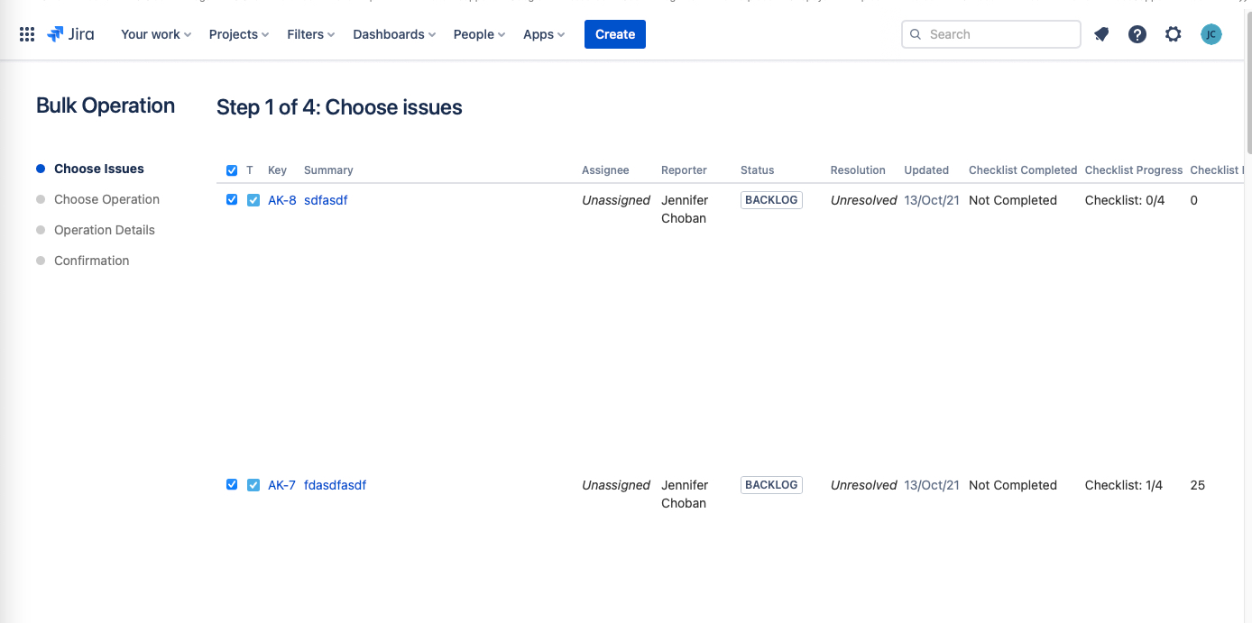Toggle the select-all checkbox in table header
1252x623 pixels.
[232, 170]
